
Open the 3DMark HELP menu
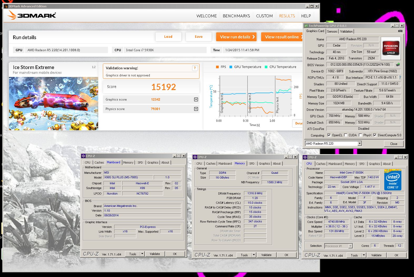pos(306,16)
